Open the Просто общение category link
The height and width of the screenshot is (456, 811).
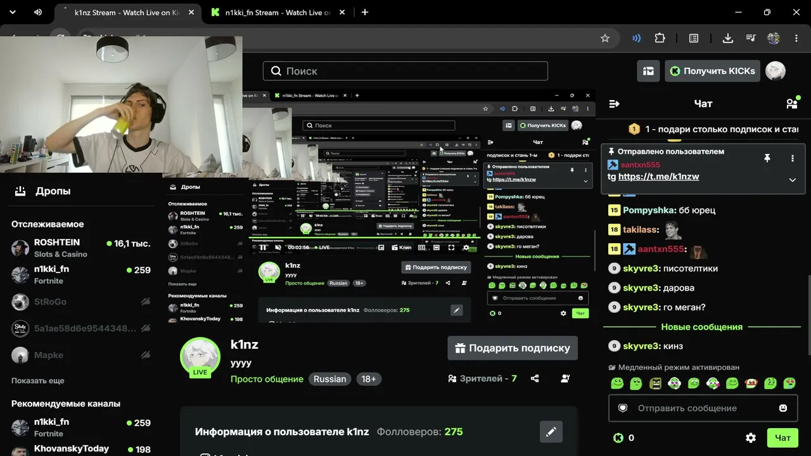click(x=267, y=379)
